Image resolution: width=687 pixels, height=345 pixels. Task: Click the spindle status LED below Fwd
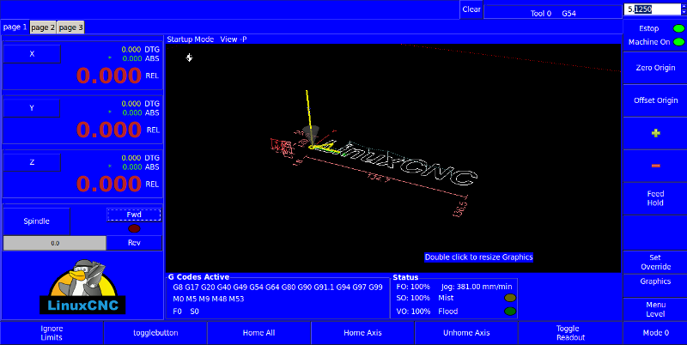click(134, 228)
